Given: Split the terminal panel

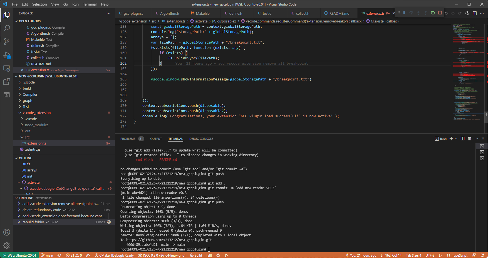Looking at the screenshot, I should click(x=462, y=139).
